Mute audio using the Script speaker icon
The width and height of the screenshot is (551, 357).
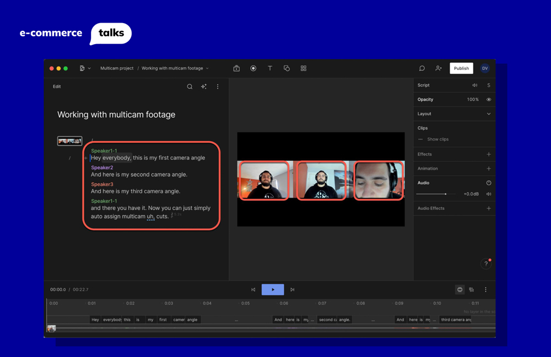click(475, 85)
